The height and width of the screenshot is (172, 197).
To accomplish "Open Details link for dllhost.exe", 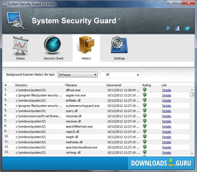I will (x=166, y=90).
